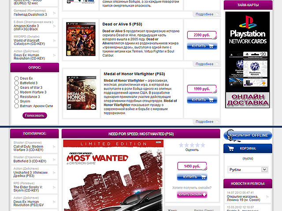
Task: Open the Рубли currency dropdown
Action: 248,169
